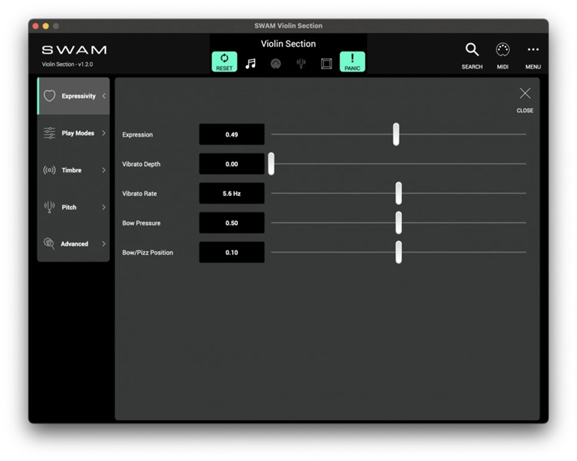Select the palette icon in top toolbar
The image size is (577, 461).
point(276,64)
